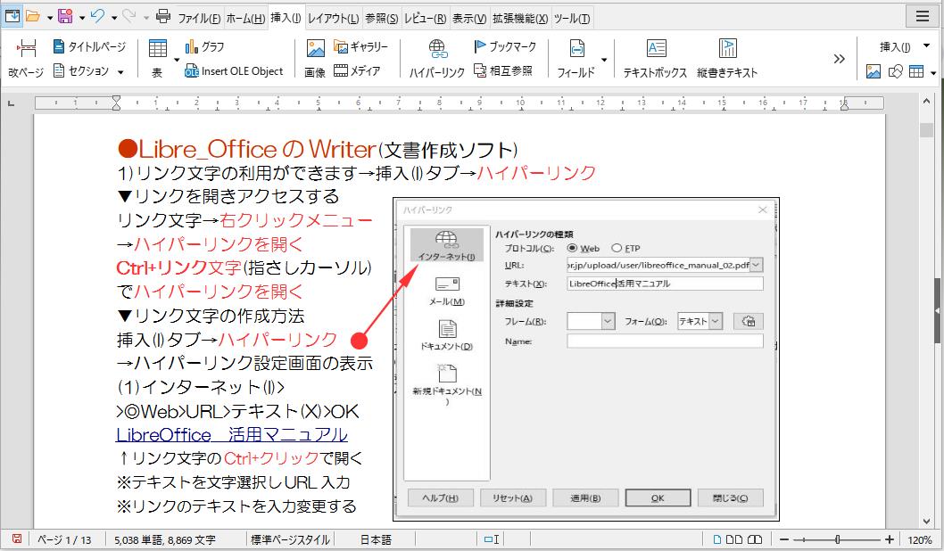Screen dimensions: 944x551
Task: Select book view in status bar
Action: click(x=754, y=539)
